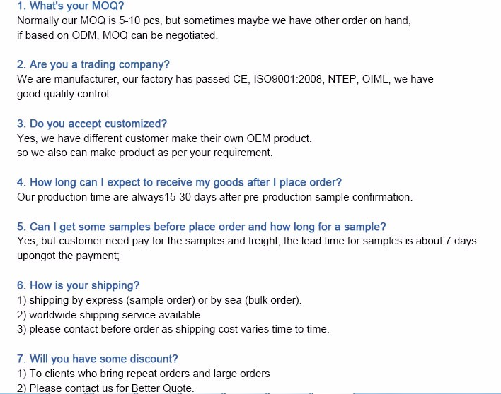Click the "please contact before order" shipping cost line
Viewport: 501px width, 394px height.
click(x=173, y=329)
